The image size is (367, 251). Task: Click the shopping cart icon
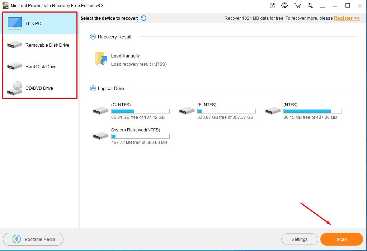(x=297, y=6)
